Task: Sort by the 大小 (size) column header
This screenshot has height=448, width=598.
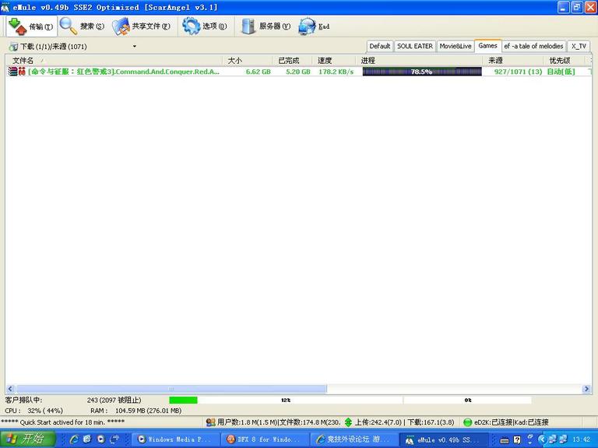Action: 248,60
